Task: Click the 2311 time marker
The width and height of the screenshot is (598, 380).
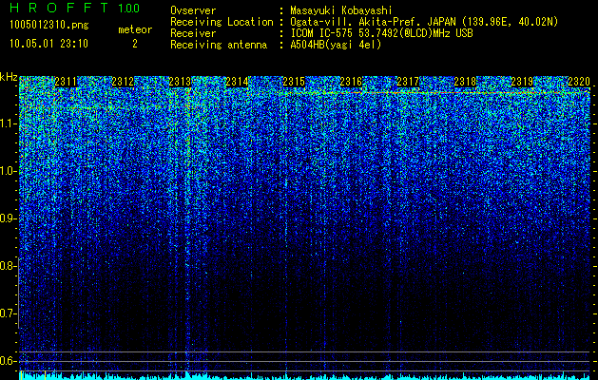Action: pos(66,82)
